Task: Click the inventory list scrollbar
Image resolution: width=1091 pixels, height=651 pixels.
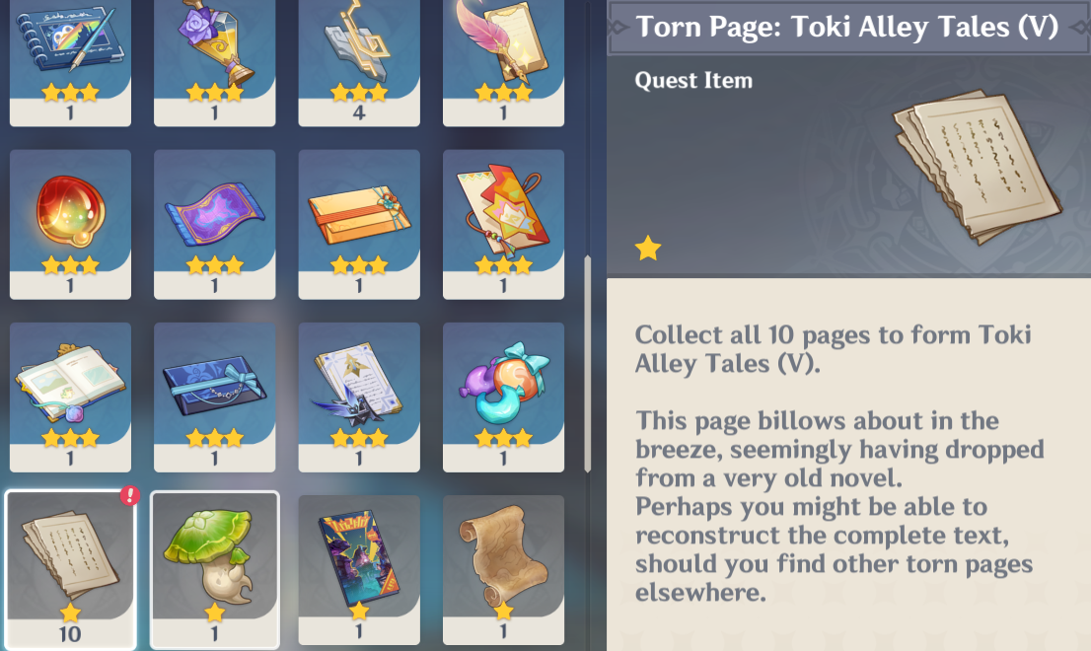Action: [x=587, y=364]
